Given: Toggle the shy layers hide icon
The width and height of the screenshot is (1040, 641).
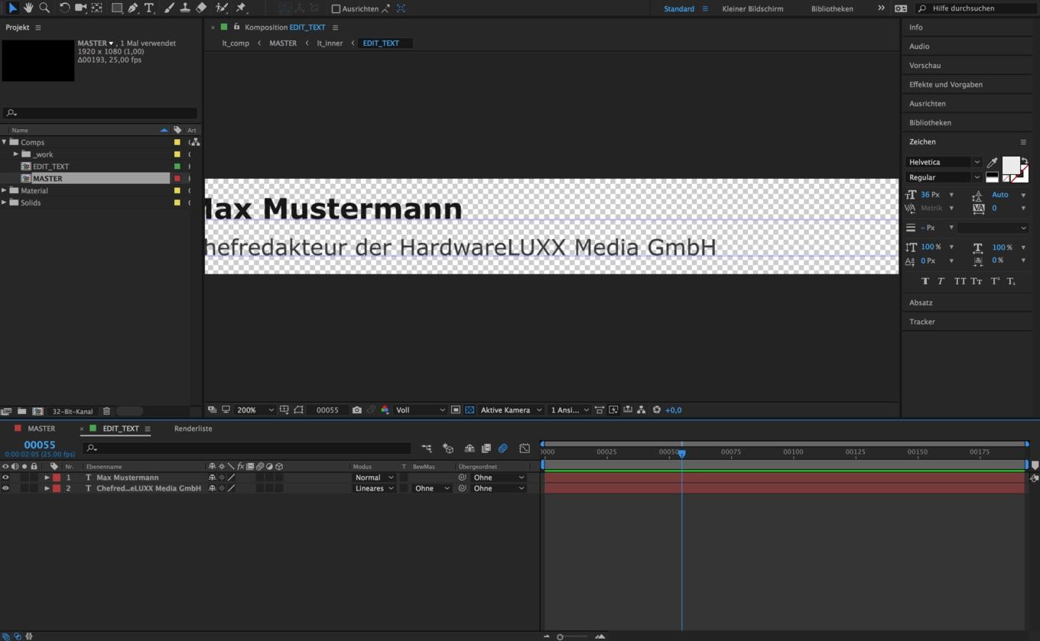Looking at the screenshot, I should [x=469, y=448].
